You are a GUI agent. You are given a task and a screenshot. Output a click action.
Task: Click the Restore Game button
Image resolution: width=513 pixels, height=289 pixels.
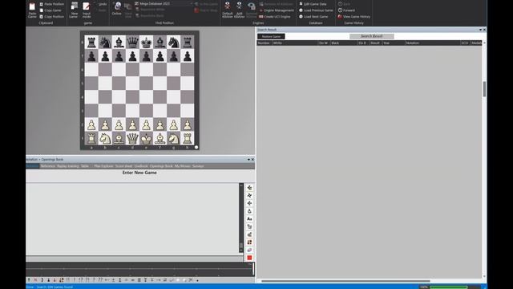(271, 36)
